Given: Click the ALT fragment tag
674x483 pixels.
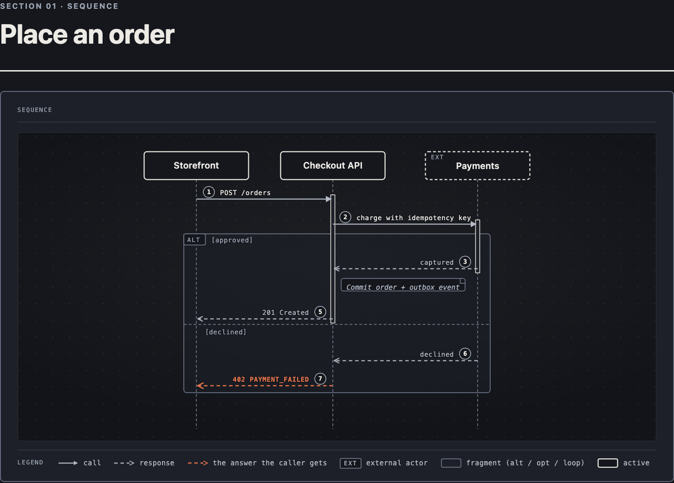Looking at the screenshot, I should click(x=194, y=240).
